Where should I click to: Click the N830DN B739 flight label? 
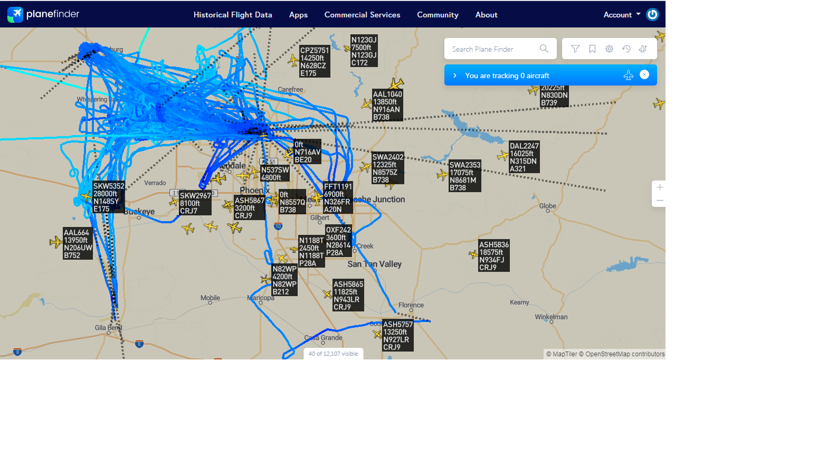[554, 96]
